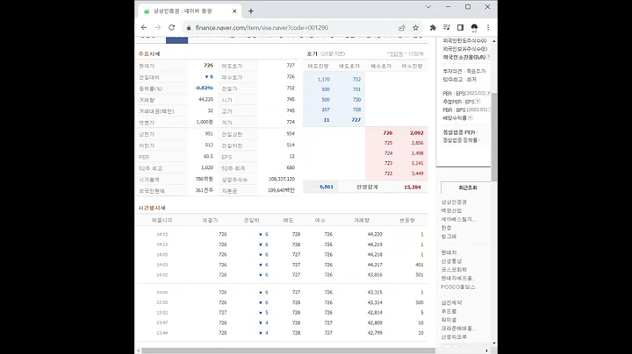Click the scroll-left arrow button
632x354 pixels.
pyautogui.click(x=139, y=350)
